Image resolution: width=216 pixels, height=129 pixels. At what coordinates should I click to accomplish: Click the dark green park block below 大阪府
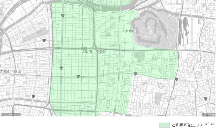pos(139,56)
